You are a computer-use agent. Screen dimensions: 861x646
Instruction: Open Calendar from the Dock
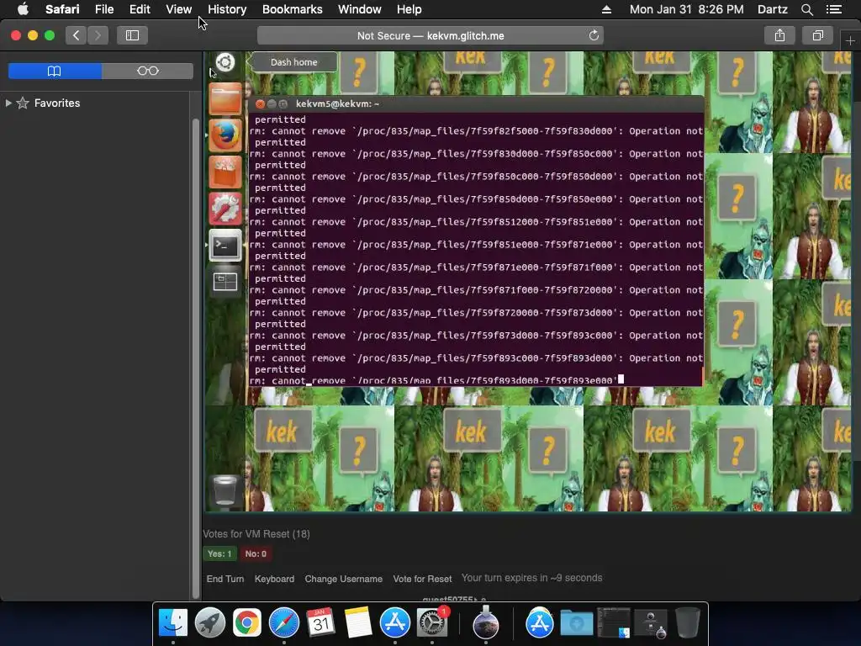click(x=320, y=623)
